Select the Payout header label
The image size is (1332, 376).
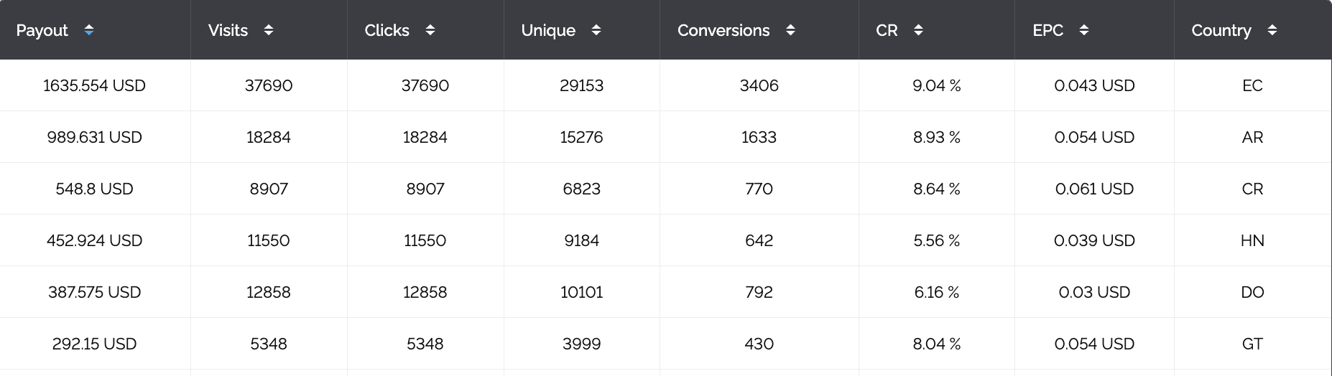click(x=42, y=30)
